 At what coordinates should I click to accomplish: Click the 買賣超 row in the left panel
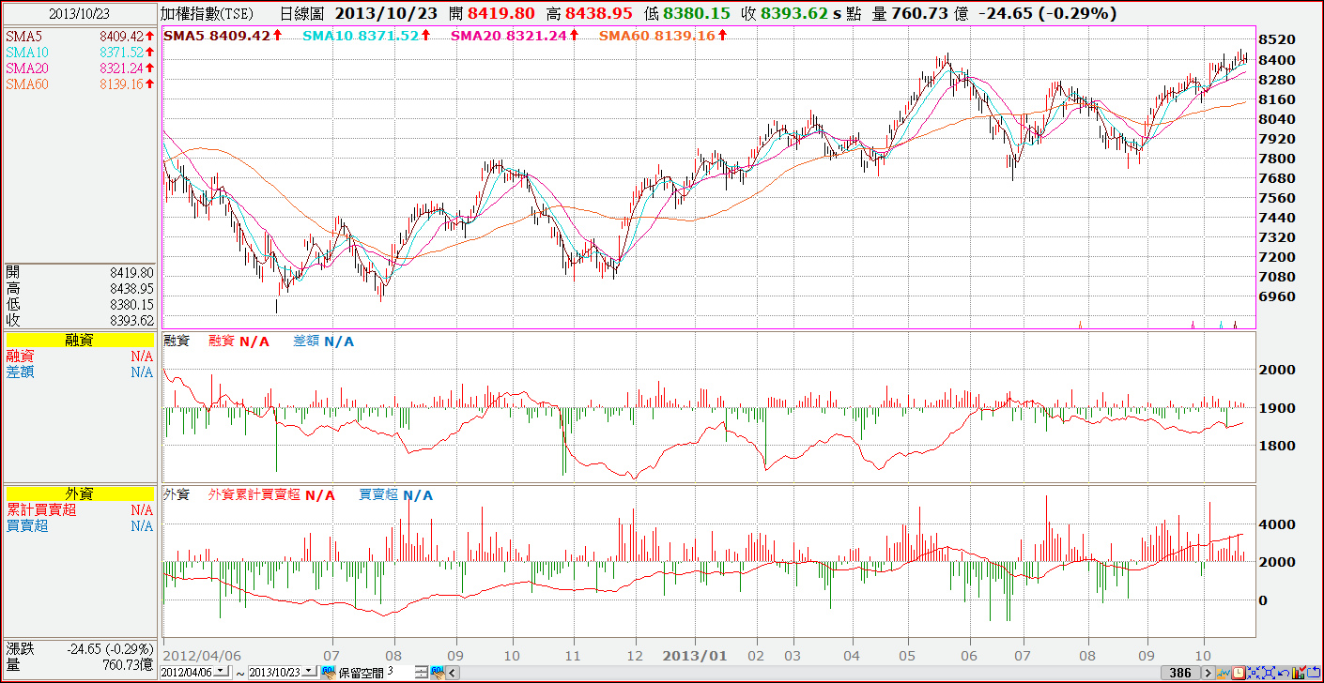(79, 526)
